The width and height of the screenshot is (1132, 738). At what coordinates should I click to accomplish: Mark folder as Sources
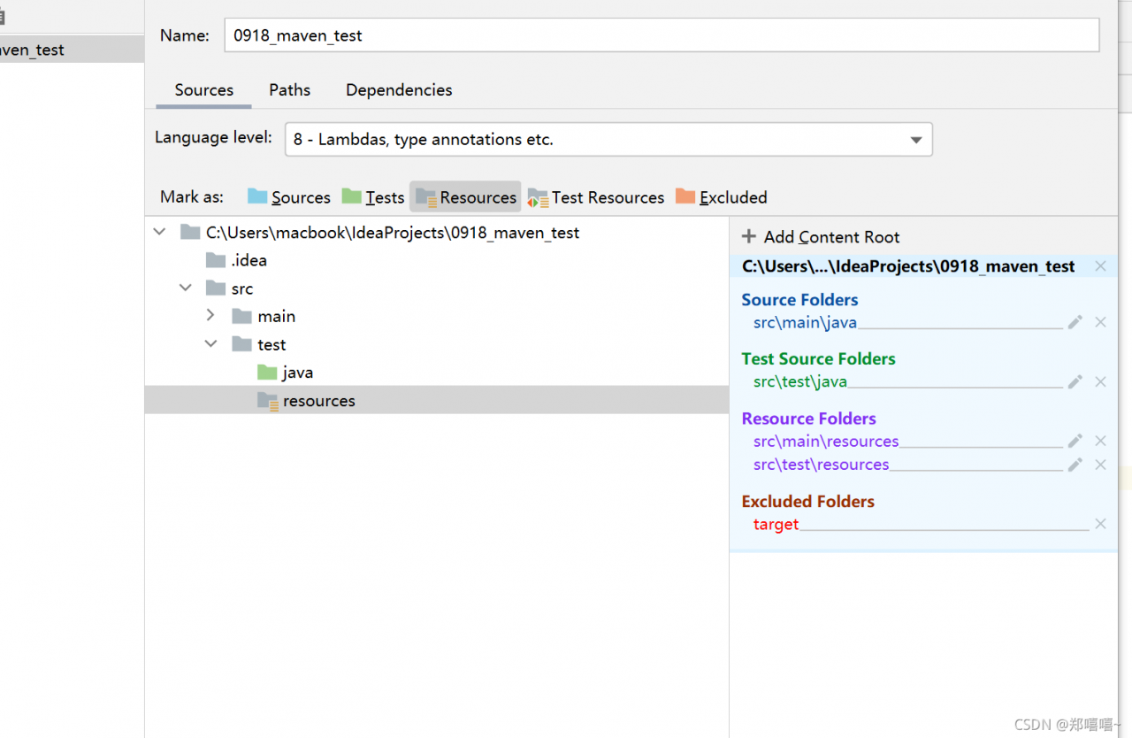(x=289, y=197)
